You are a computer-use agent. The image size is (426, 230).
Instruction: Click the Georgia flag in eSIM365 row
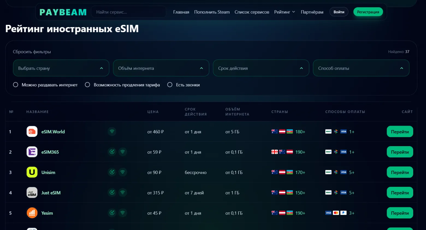(274, 152)
